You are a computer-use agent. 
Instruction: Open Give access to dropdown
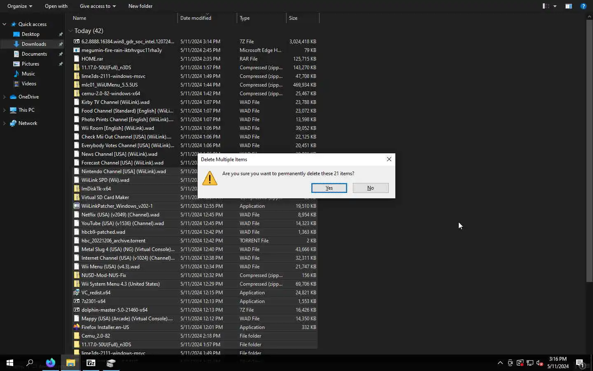click(x=98, y=6)
